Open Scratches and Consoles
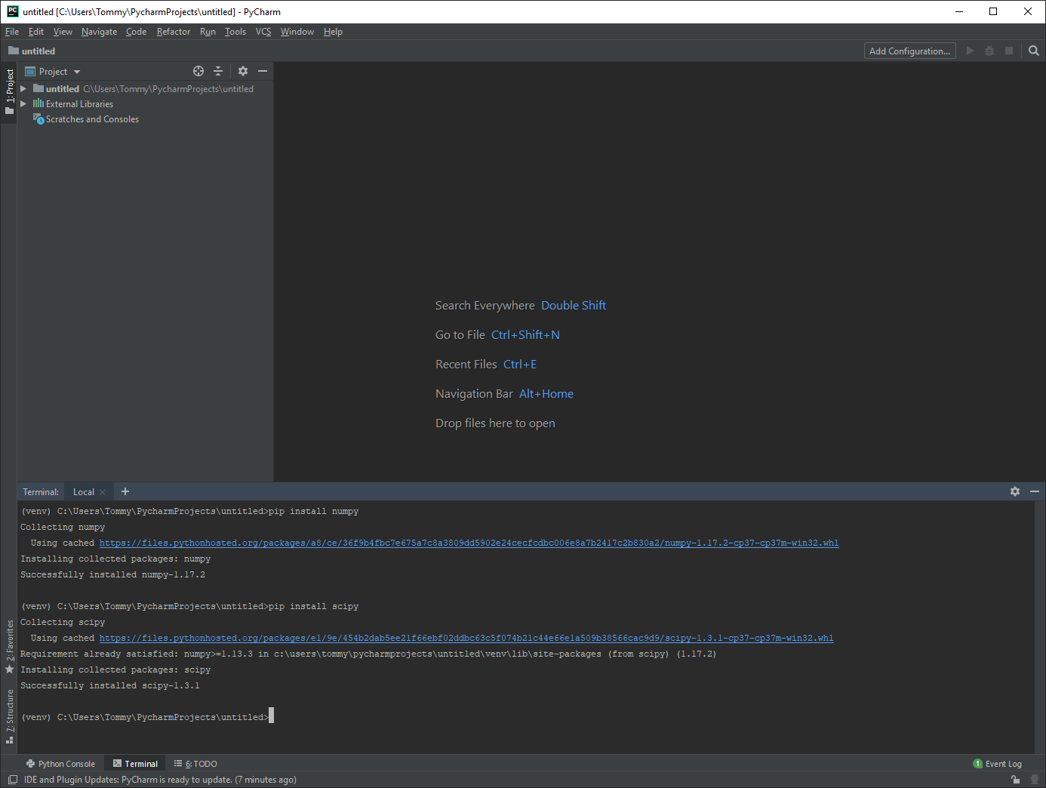This screenshot has width=1046, height=788. (91, 119)
